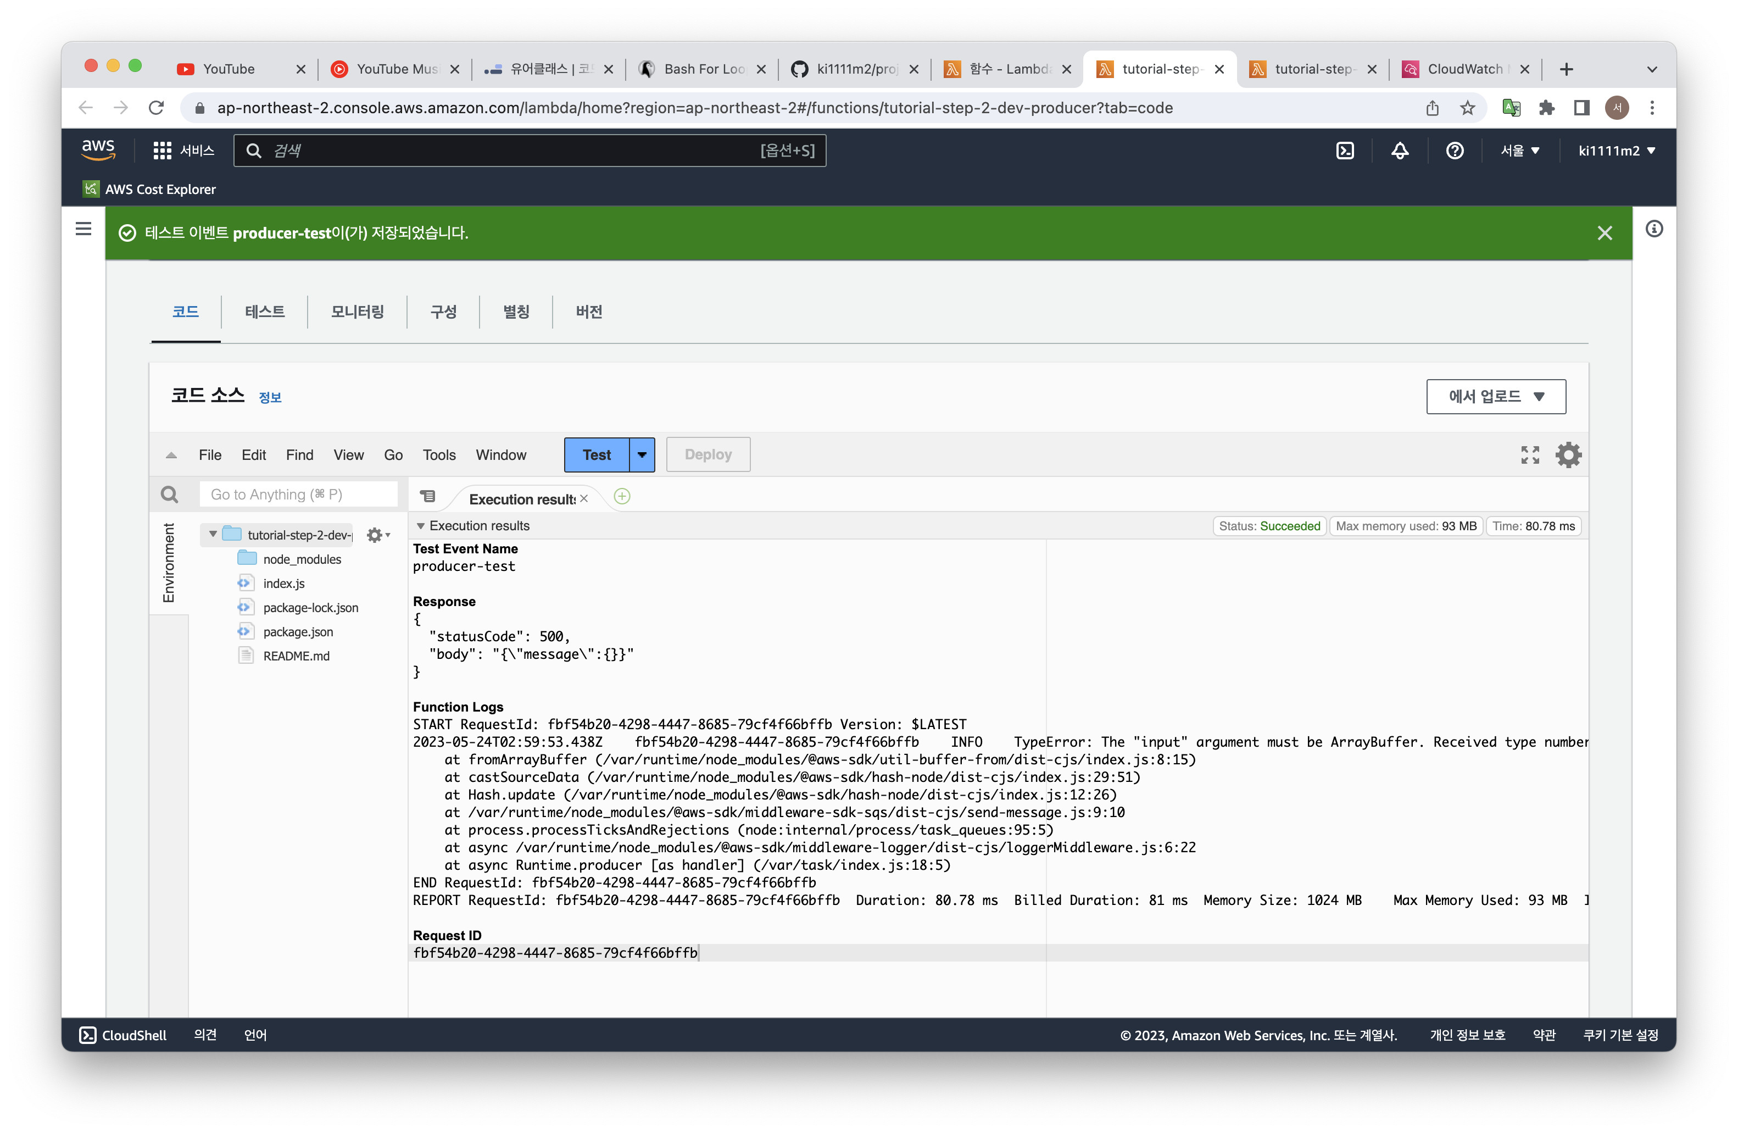
Task: Open the Tools menu in editor
Action: click(439, 454)
